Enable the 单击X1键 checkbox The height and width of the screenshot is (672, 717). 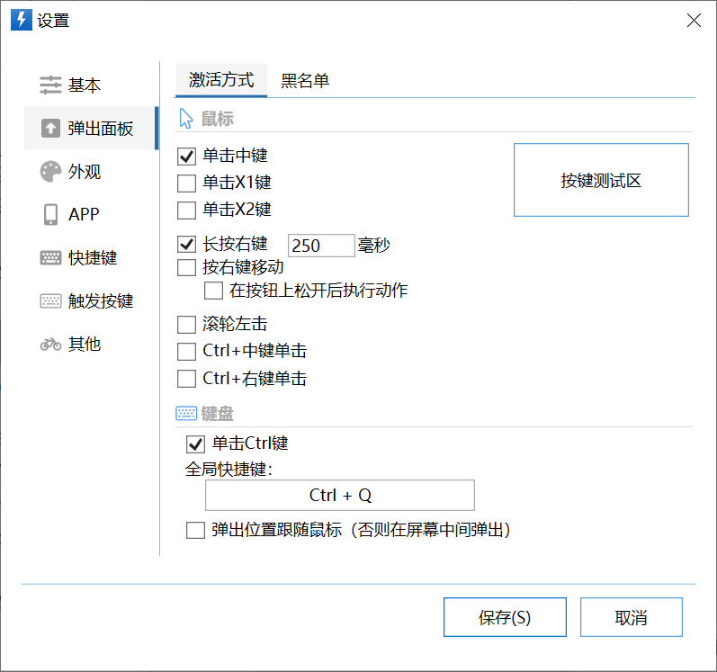[x=186, y=184]
